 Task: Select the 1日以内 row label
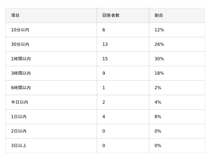click(x=19, y=117)
